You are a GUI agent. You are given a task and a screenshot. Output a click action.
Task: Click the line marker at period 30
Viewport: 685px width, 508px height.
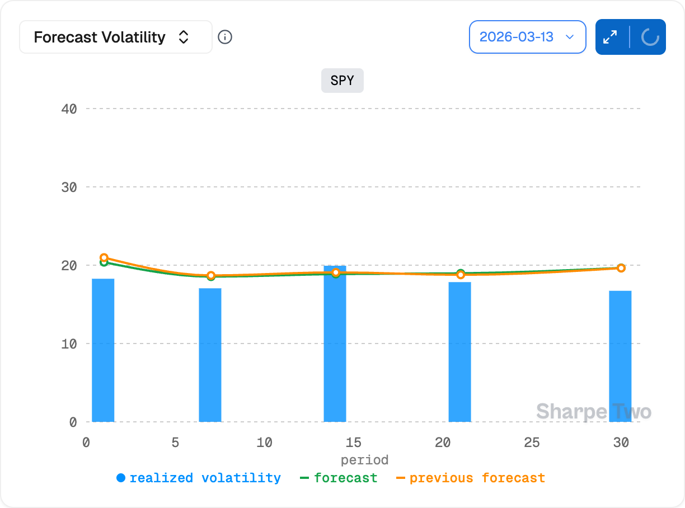(x=621, y=268)
